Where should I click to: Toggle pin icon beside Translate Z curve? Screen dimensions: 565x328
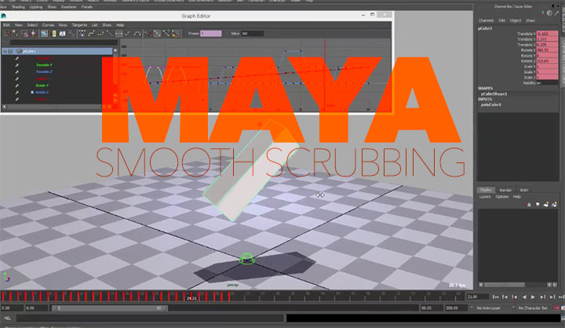click(x=16, y=71)
